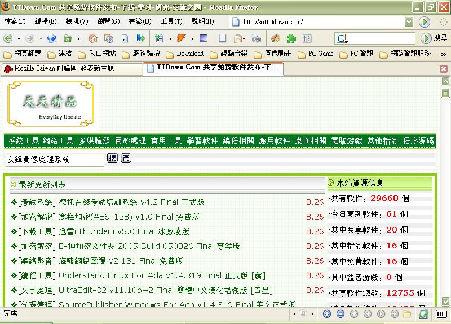Click the green toolbar icon beside reload

(68, 38)
